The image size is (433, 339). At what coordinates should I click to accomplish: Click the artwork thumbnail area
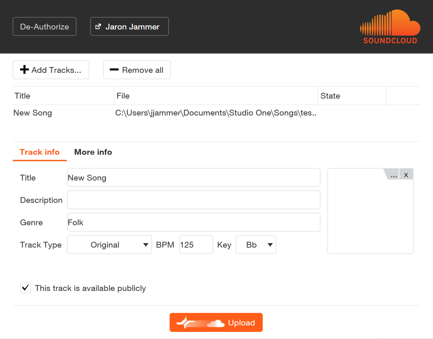370,211
